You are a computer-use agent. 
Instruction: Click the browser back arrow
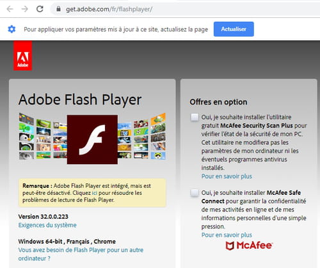10,9
